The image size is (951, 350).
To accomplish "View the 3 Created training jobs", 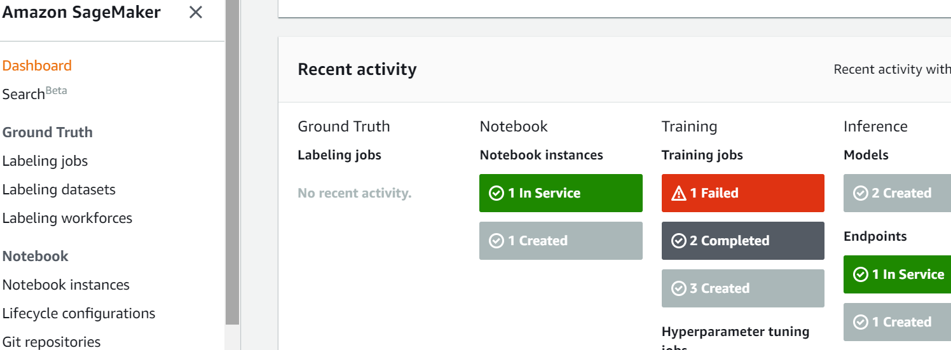I will (743, 288).
